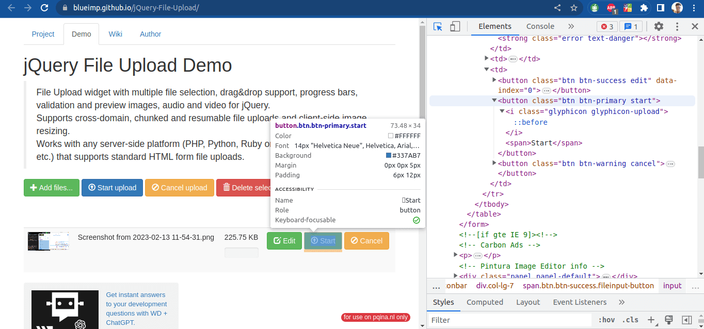Open DevTools settings gear
The image size is (704, 329).
click(x=659, y=26)
